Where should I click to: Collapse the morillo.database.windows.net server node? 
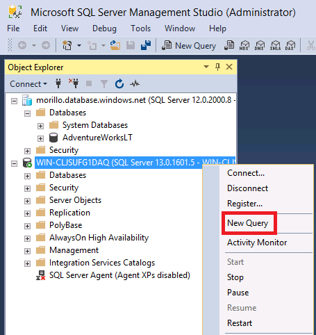[15, 101]
